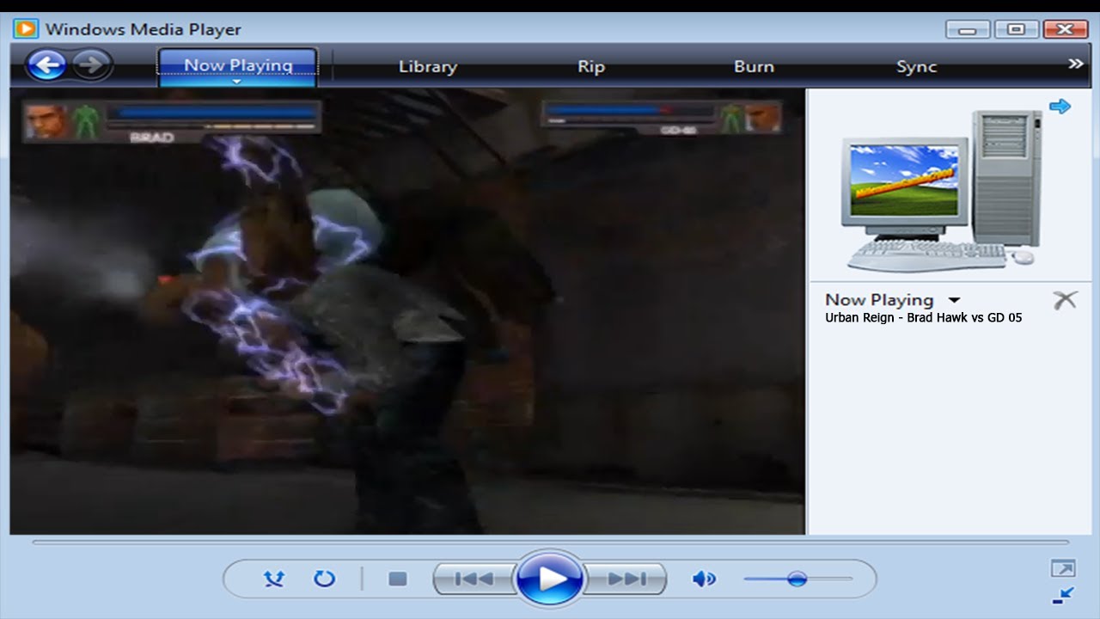Select 'Urban Reign - Brad Hawk vs GD 05'

point(924,317)
